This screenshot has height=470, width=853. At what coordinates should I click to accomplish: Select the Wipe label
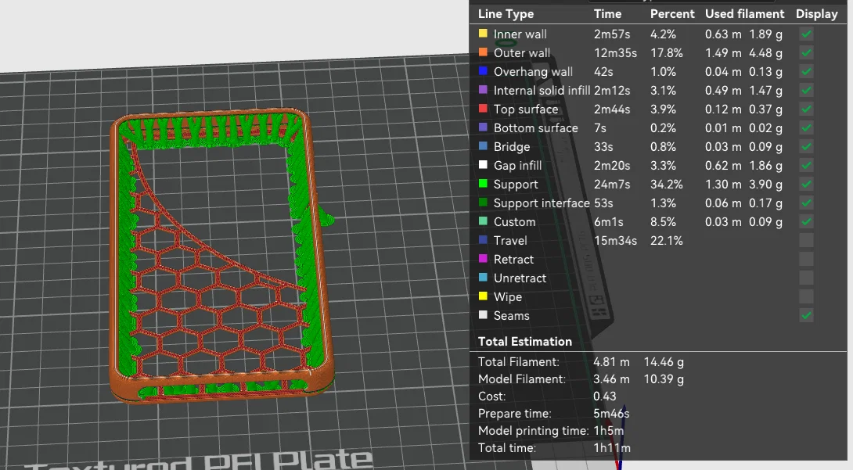pos(508,296)
